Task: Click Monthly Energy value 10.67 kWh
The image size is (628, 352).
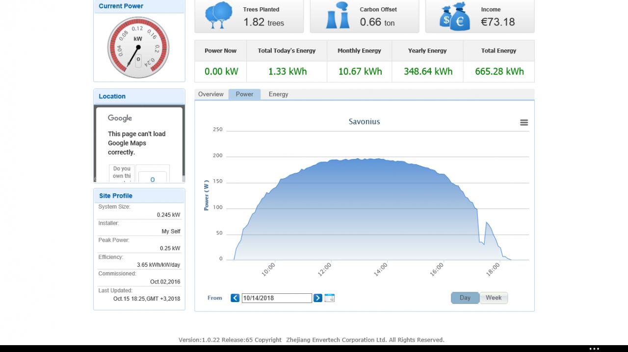Action: click(x=360, y=71)
